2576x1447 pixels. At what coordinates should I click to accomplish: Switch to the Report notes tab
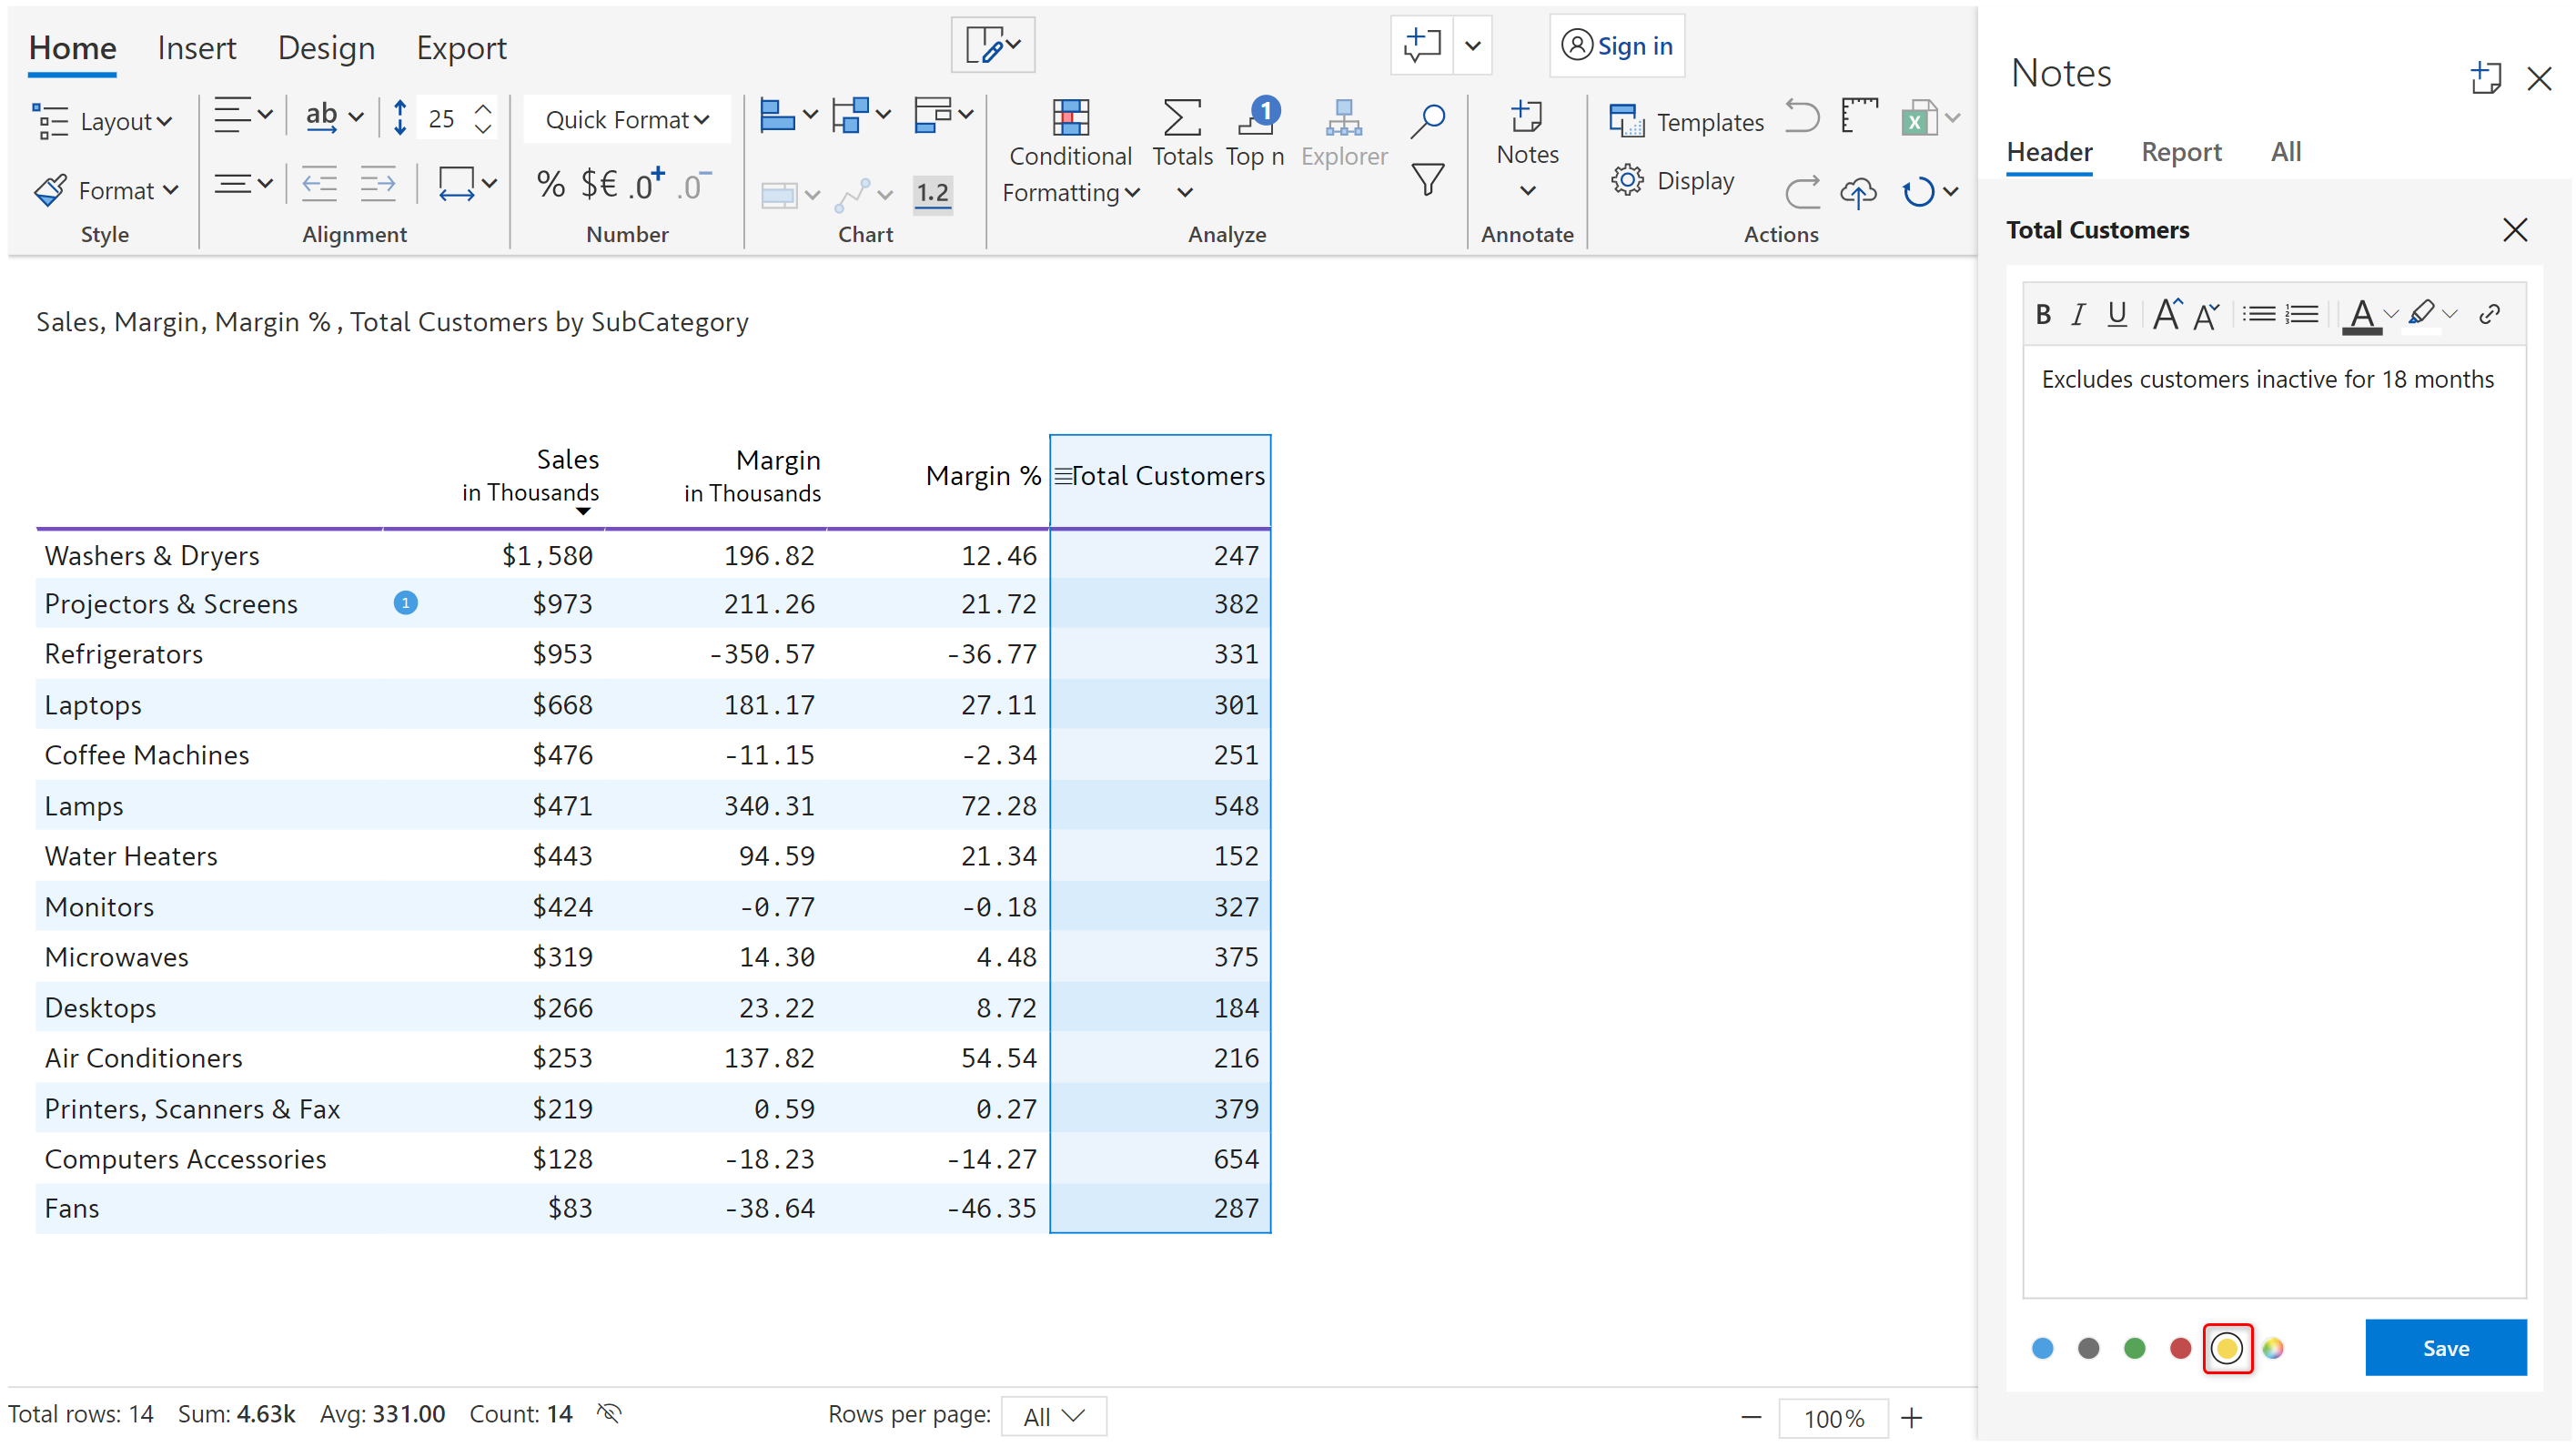2180,152
